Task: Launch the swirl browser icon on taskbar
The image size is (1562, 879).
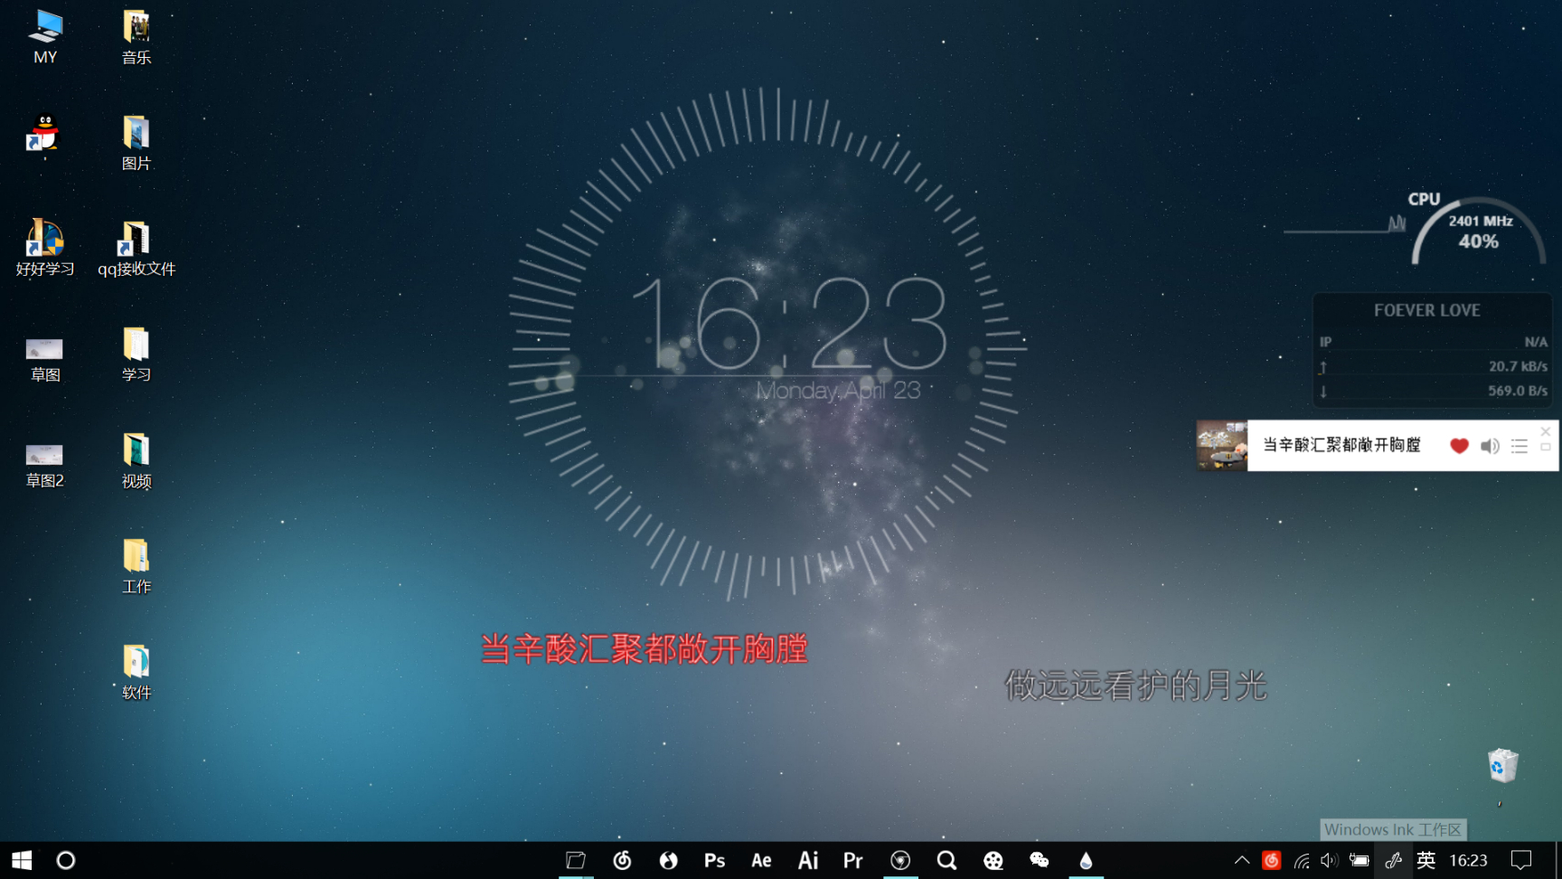Action: [x=622, y=860]
